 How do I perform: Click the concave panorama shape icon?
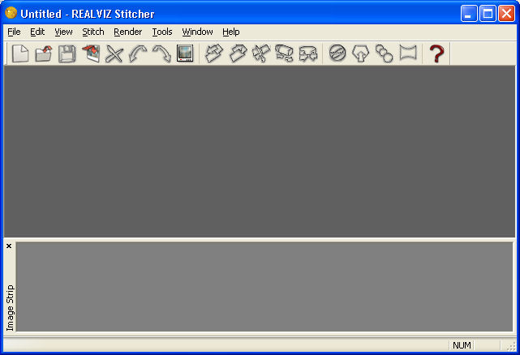click(408, 53)
